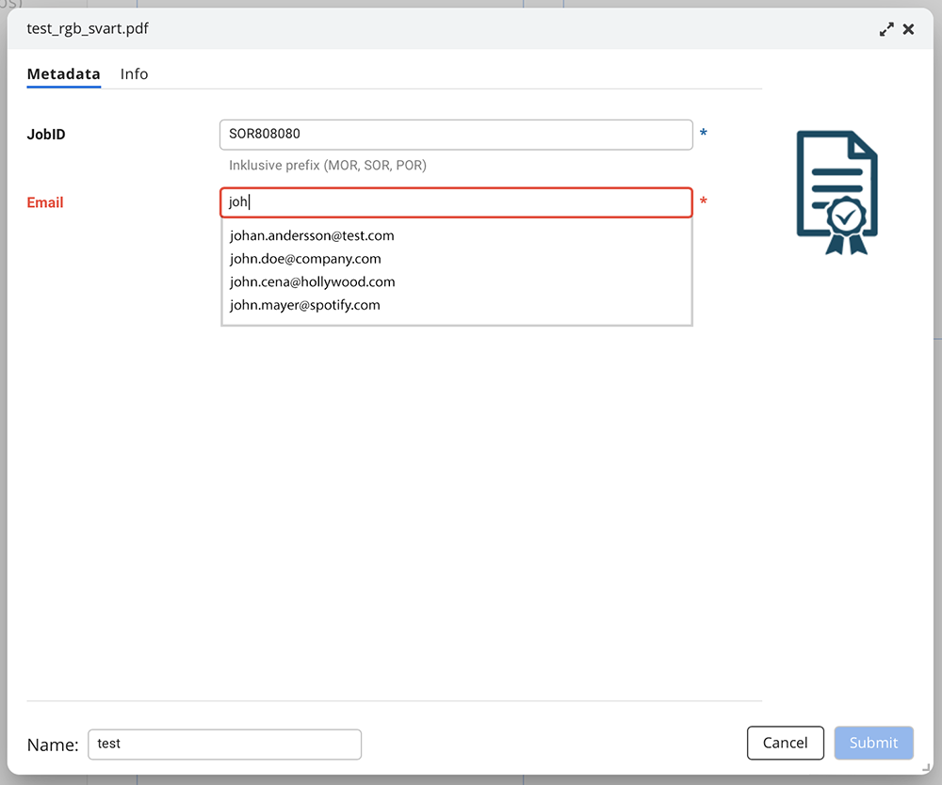Click the blue asterisk beside JobID
The image size is (942, 785).
[x=703, y=135]
